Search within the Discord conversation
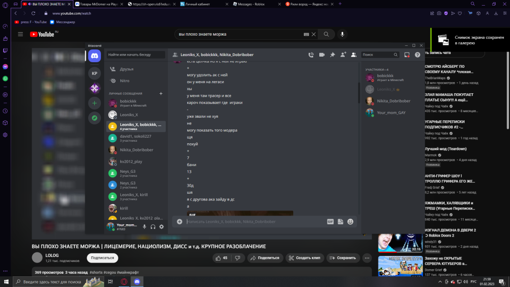The width and height of the screenshot is (510, 287). click(380, 55)
